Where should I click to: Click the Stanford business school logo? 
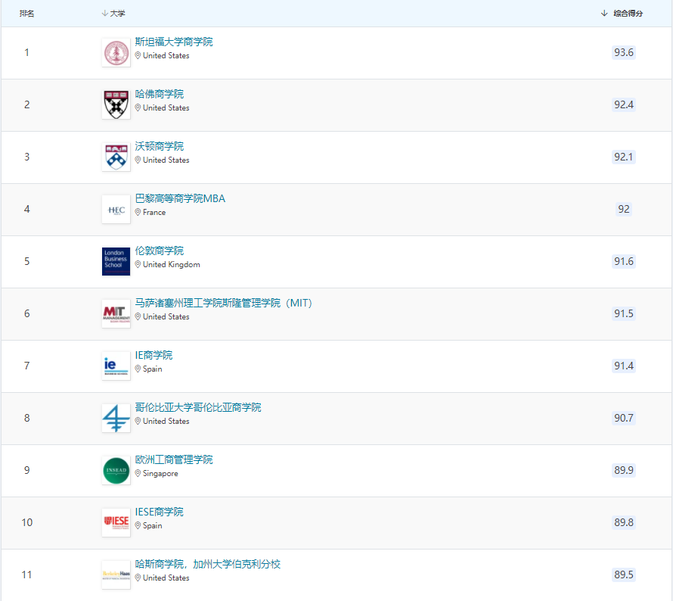pyautogui.click(x=116, y=53)
